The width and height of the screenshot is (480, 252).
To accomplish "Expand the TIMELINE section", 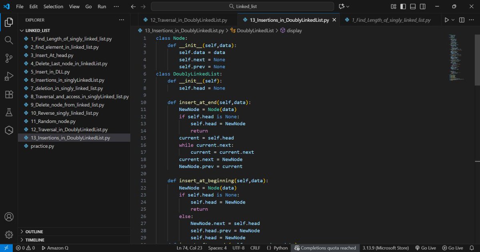I will tap(34, 240).
